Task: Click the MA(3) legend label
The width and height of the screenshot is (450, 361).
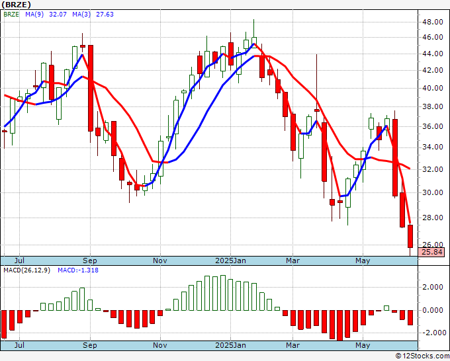Action: 81,14
